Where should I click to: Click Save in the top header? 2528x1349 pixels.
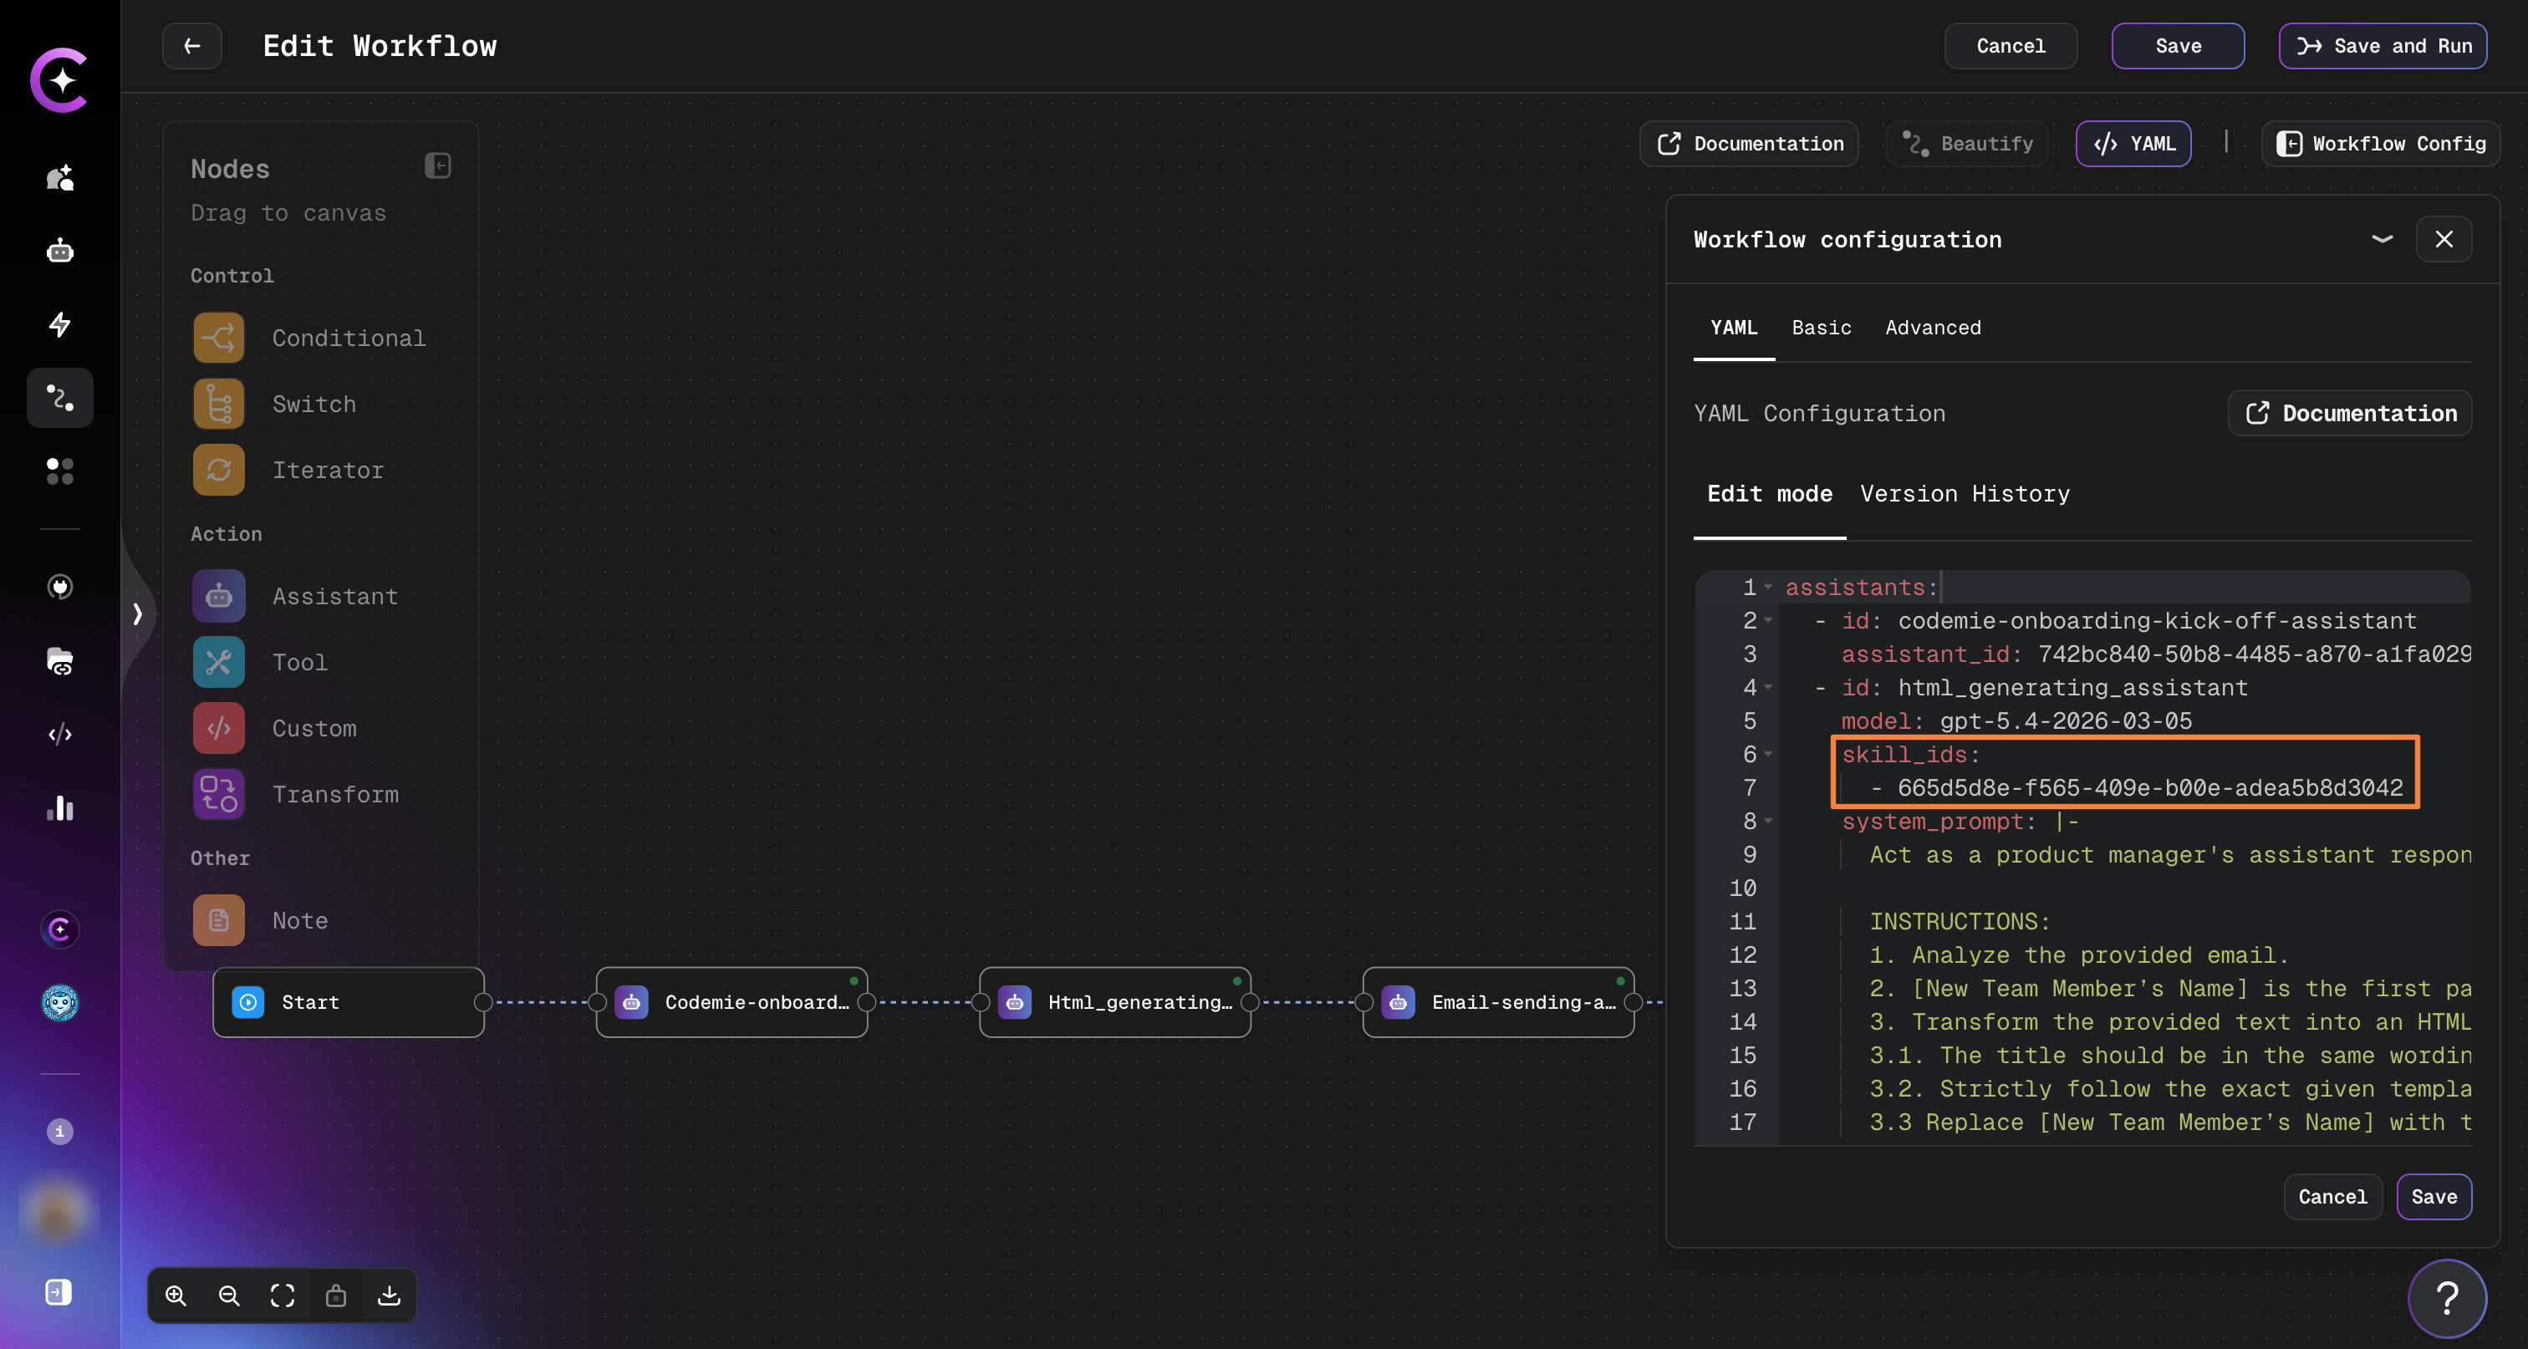pos(2178,46)
